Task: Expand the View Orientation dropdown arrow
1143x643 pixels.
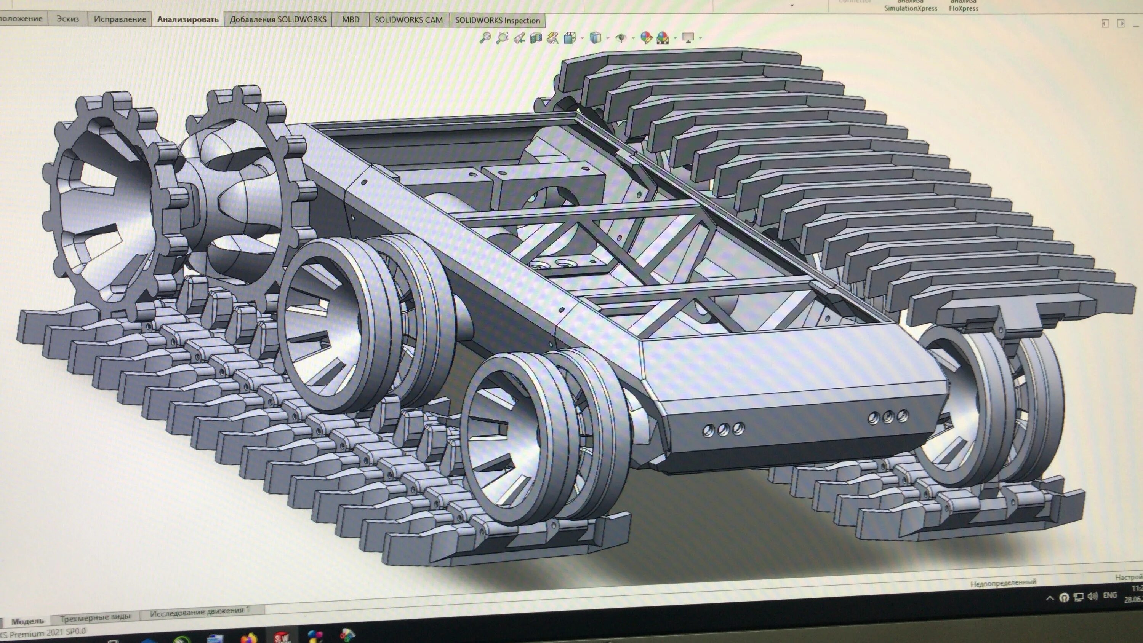Action: 582,38
